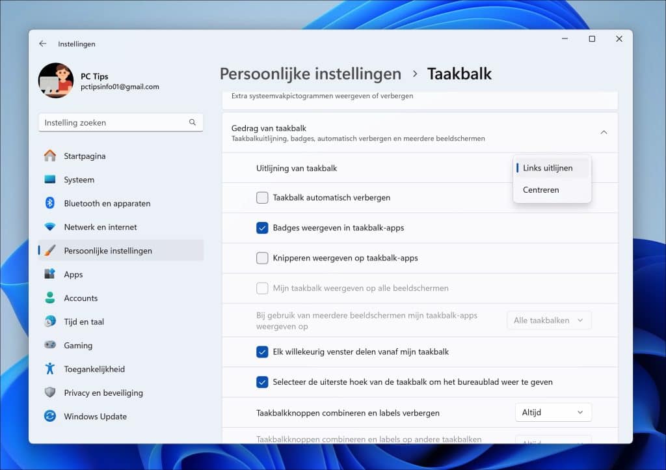The height and width of the screenshot is (470, 666).
Task: Minimize the Instellingen window
Action: click(x=565, y=38)
